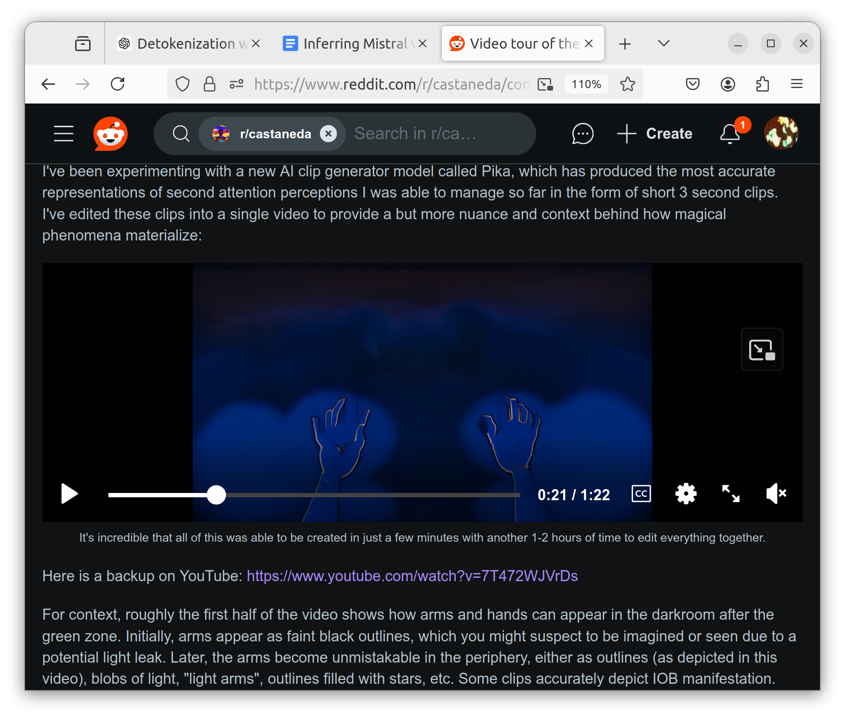Expand Reddit's hamburger side menu
The image size is (845, 718).
[x=64, y=134]
